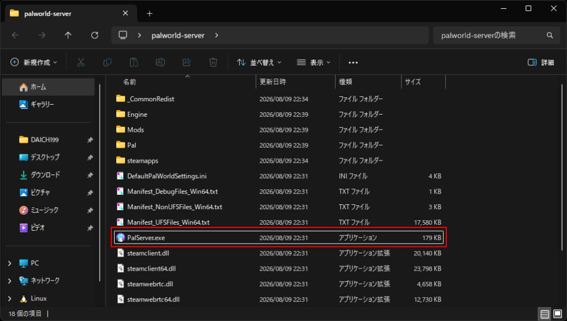Viewport: 567px width, 321px height.
Task: Click pin icon next to DAICHI99
Action: tap(90, 140)
